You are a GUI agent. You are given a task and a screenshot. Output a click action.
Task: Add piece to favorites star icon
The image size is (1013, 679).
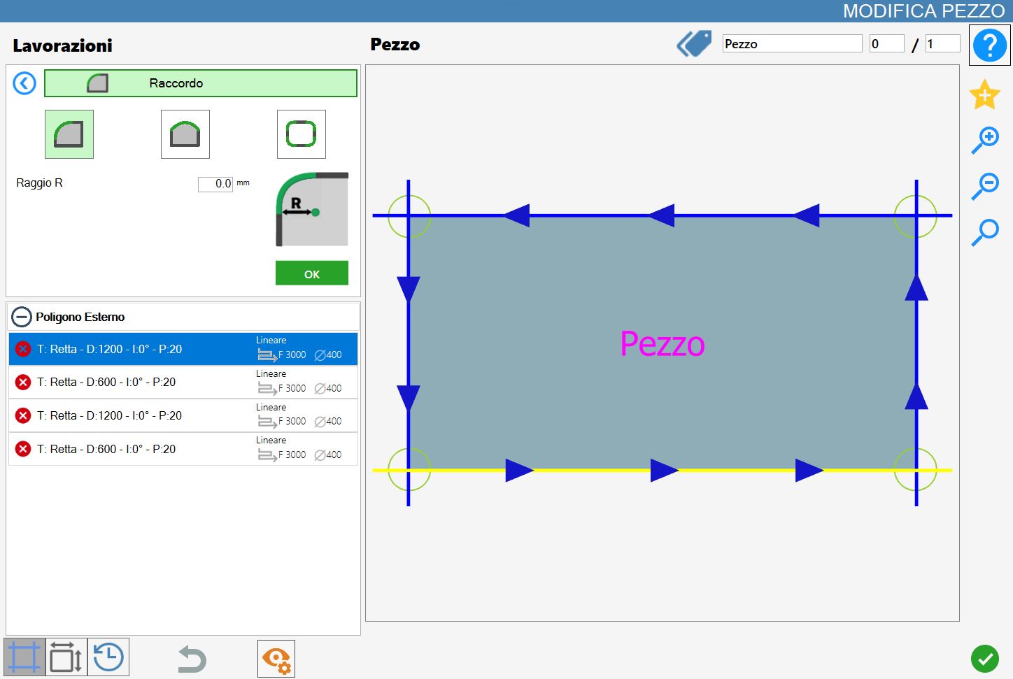click(x=984, y=94)
